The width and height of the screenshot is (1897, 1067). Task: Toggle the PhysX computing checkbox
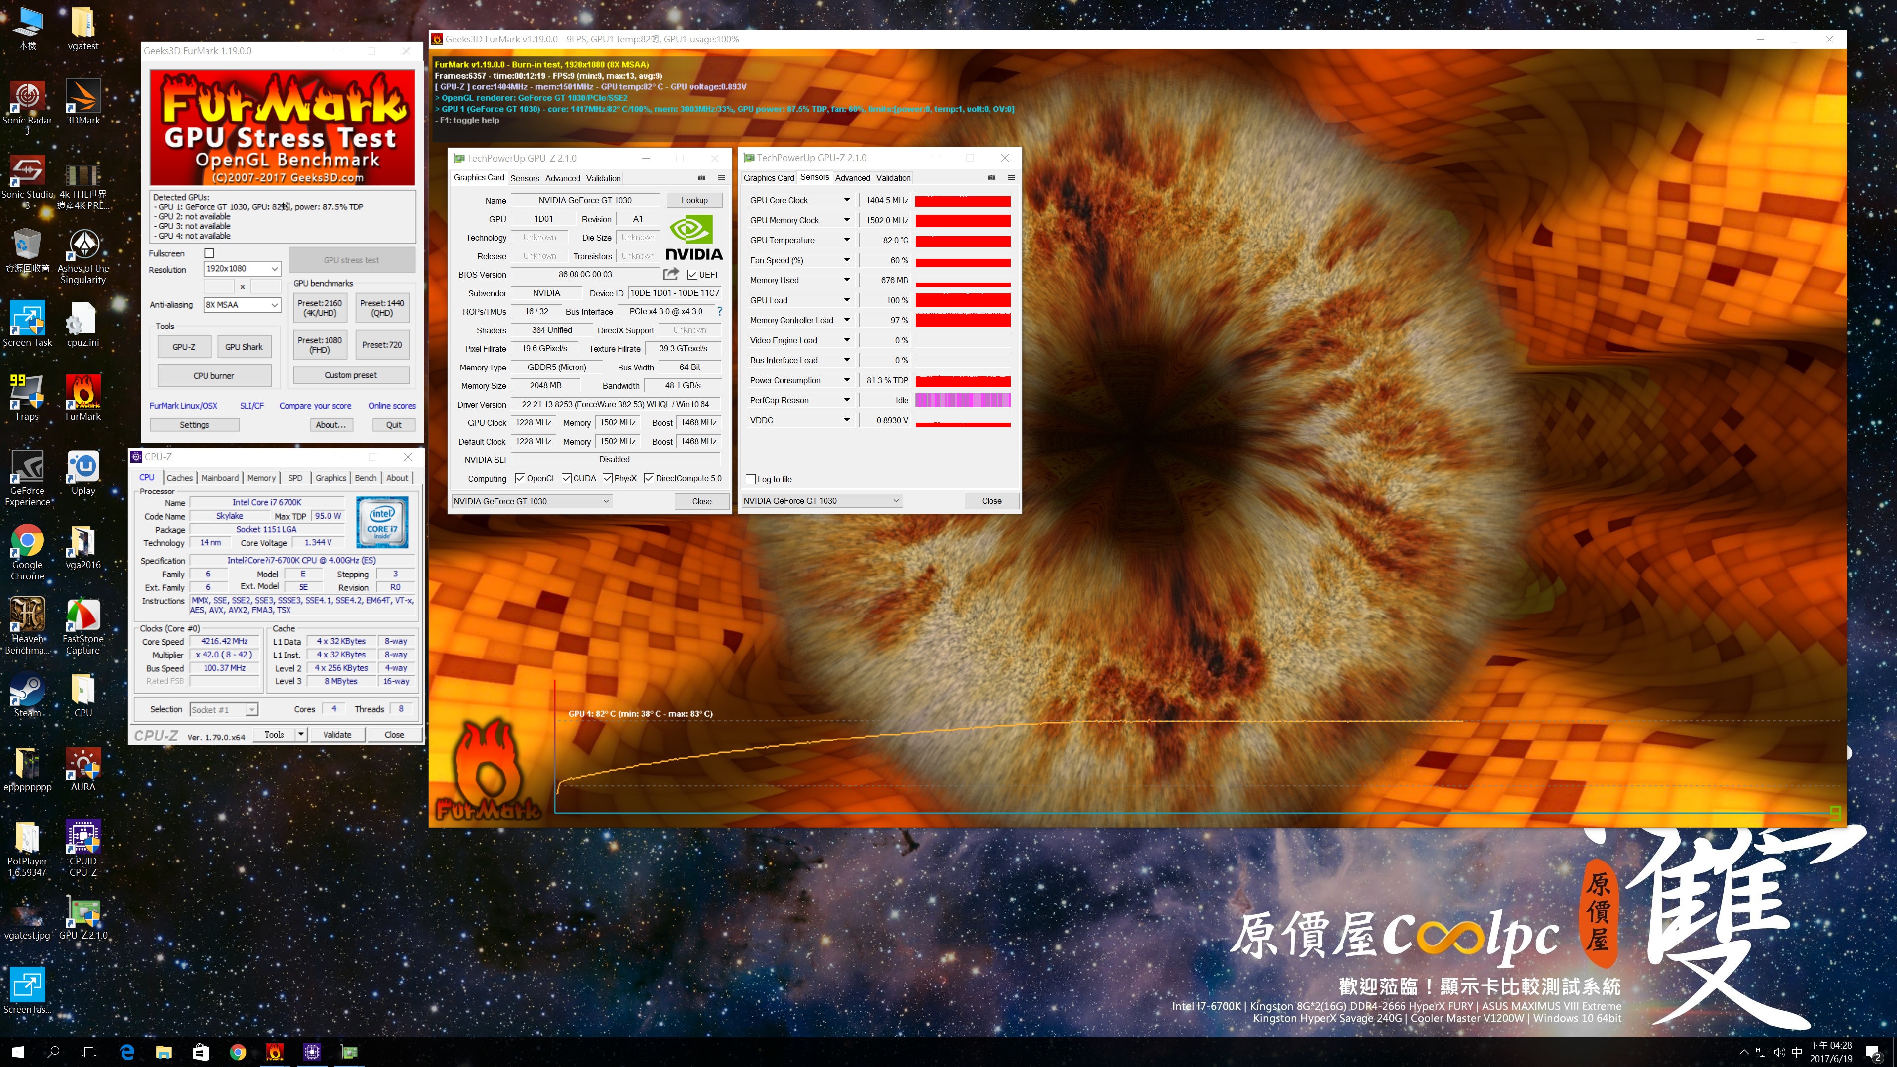point(608,478)
